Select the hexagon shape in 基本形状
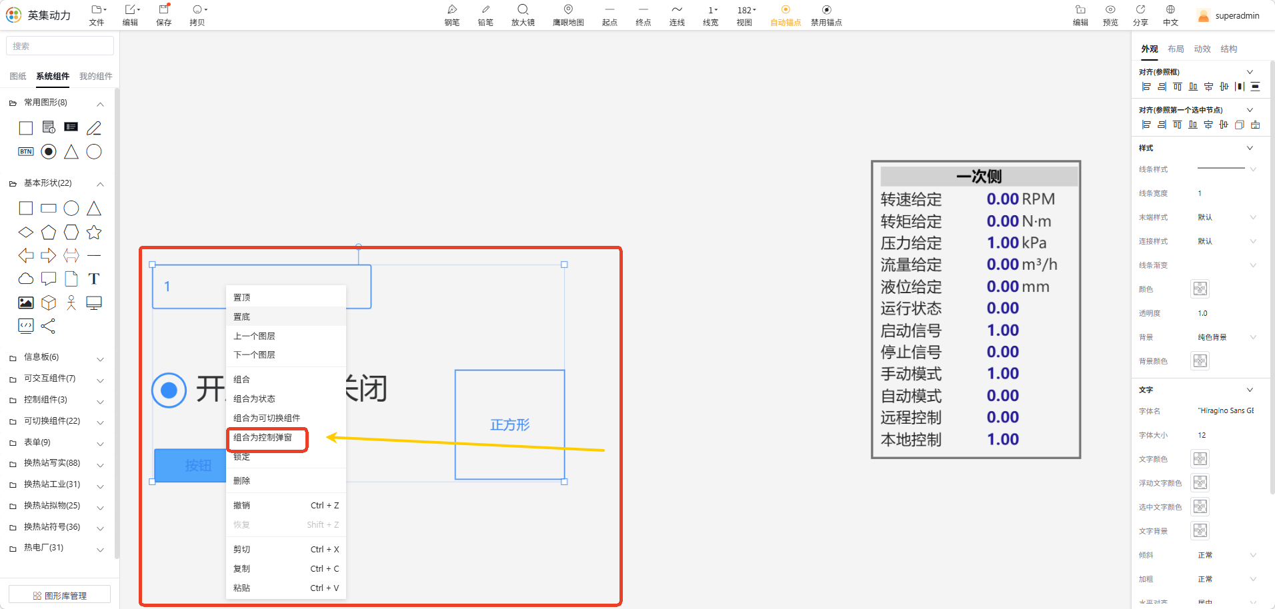Screen dimensions: 1275x609 [71, 233]
